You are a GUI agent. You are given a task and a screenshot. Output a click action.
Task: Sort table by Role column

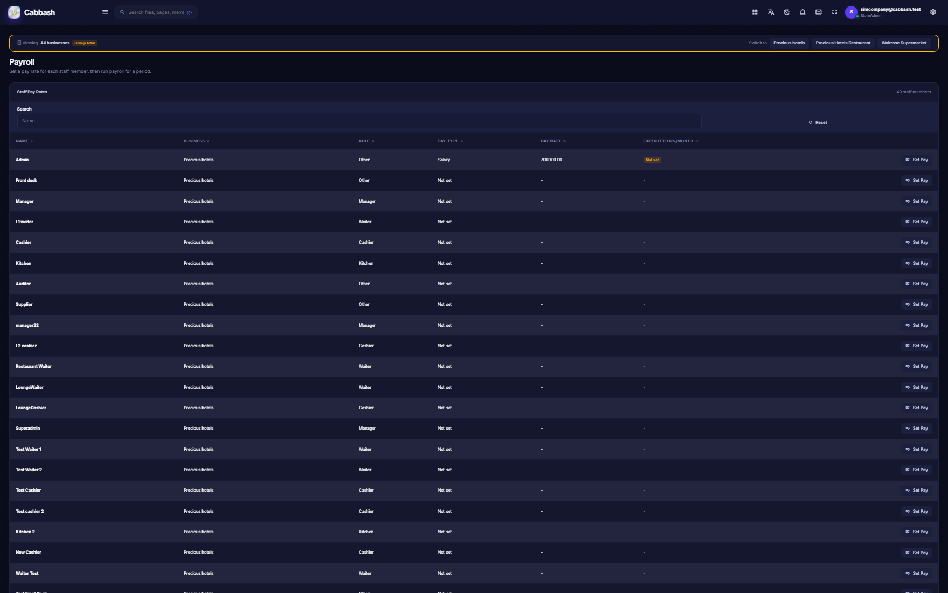click(366, 141)
